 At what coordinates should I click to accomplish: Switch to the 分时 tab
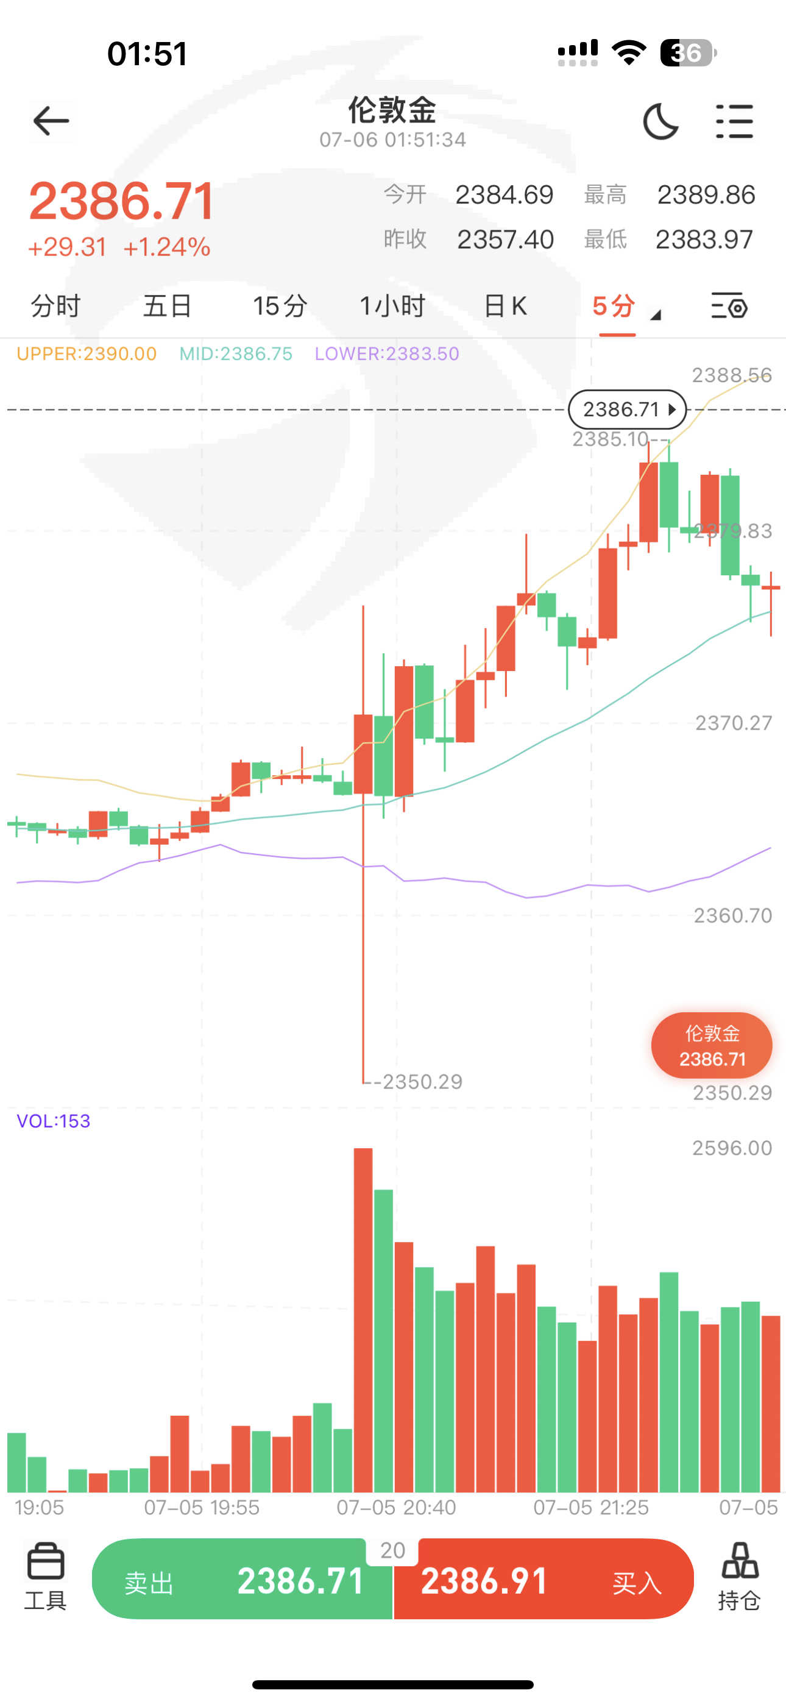tap(55, 307)
